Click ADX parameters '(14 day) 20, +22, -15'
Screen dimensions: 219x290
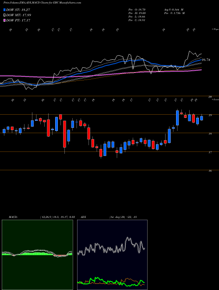123,217
